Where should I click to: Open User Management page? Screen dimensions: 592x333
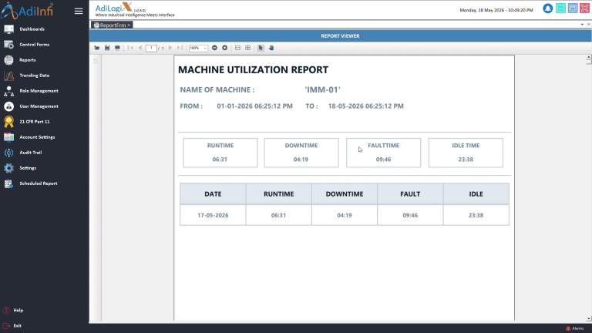pos(39,106)
